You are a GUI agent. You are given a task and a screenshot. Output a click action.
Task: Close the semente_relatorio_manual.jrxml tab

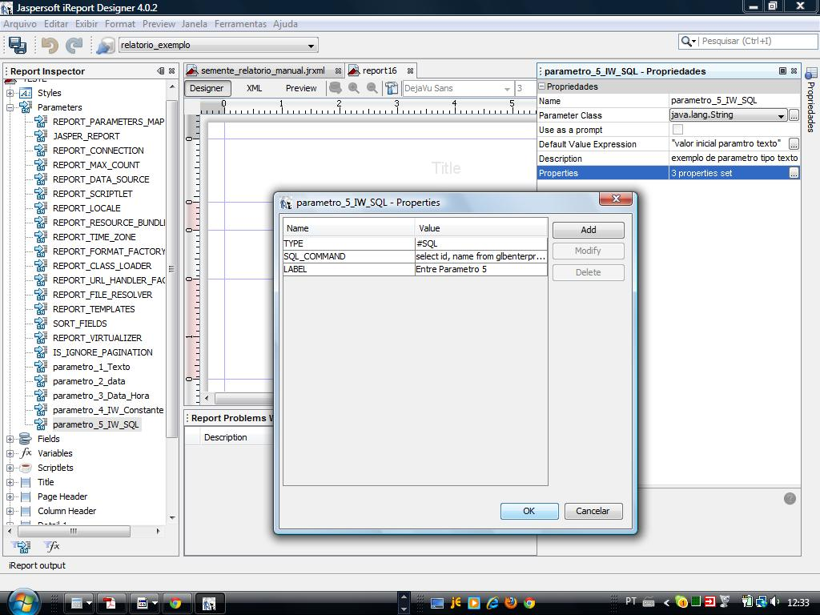click(339, 71)
